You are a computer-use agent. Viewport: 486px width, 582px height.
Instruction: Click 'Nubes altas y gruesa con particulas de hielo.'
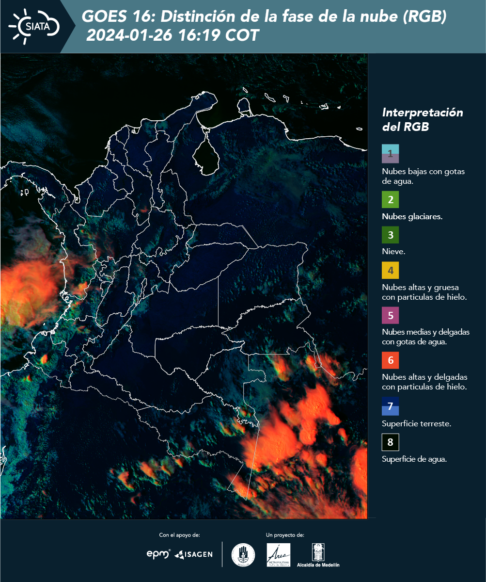pos(424,292)
